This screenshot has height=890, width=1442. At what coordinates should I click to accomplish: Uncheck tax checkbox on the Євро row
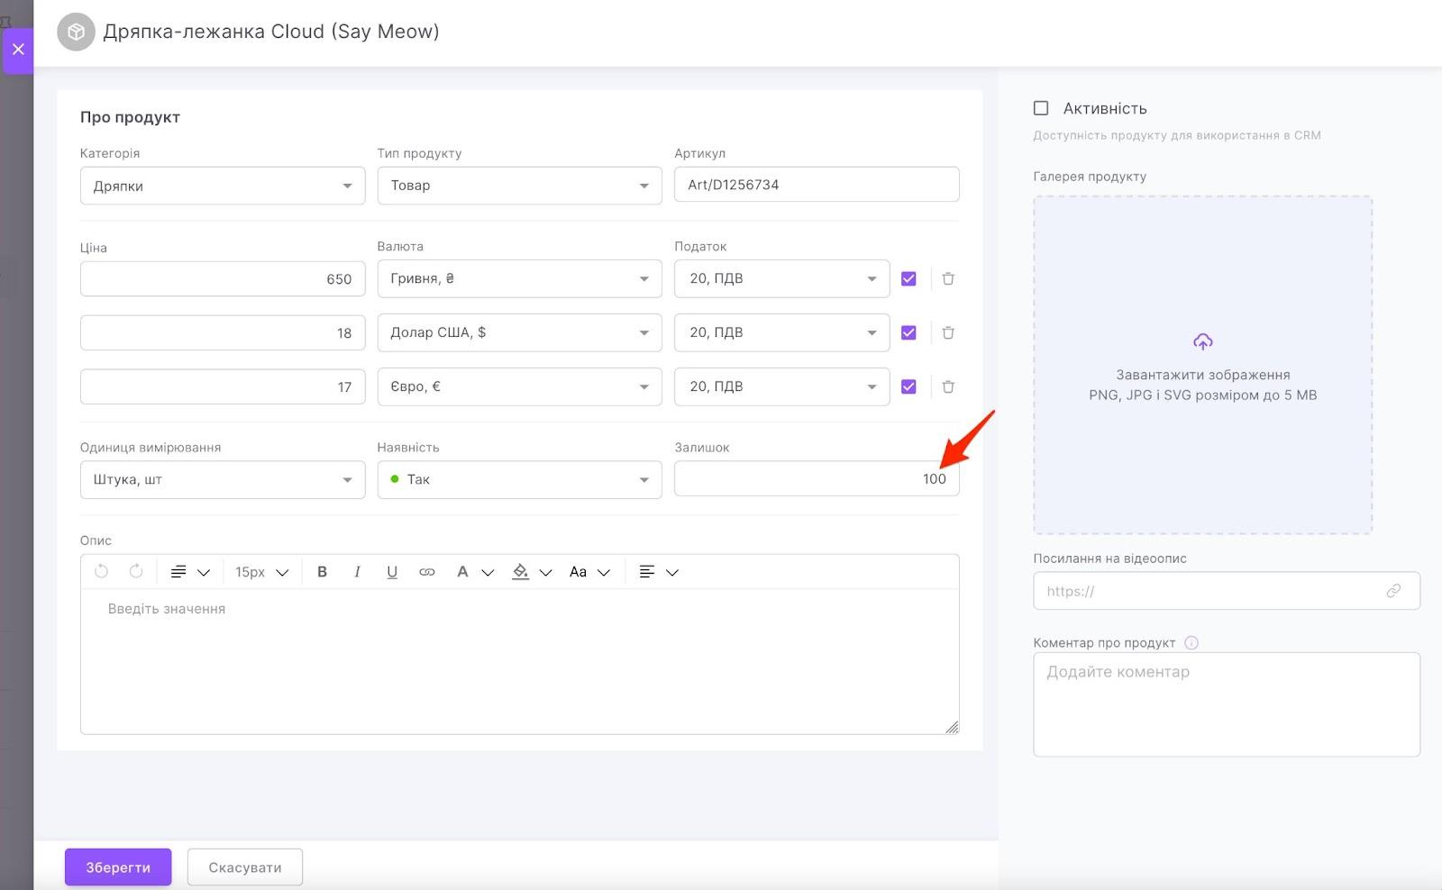click(x=908, y=386)
